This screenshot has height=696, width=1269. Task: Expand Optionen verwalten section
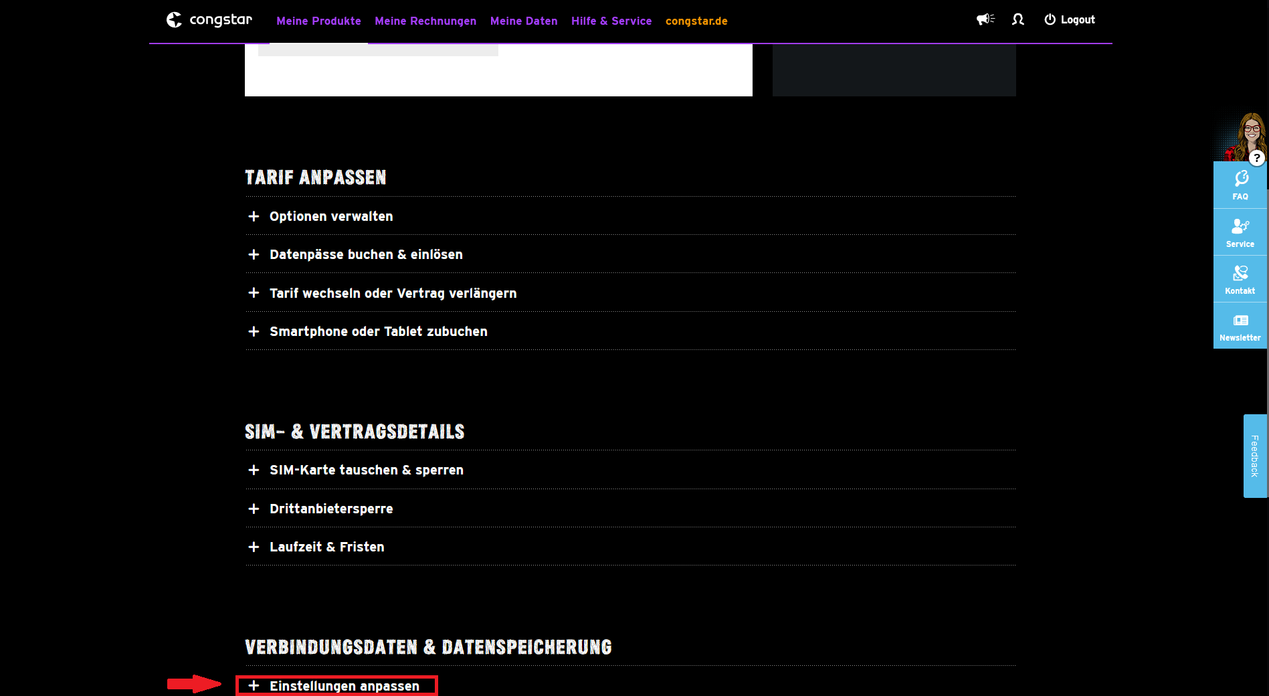pos(331,216)
